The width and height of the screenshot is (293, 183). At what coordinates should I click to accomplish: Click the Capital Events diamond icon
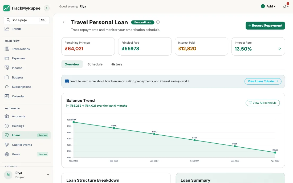pyautogui.click(x=7, y=145)
